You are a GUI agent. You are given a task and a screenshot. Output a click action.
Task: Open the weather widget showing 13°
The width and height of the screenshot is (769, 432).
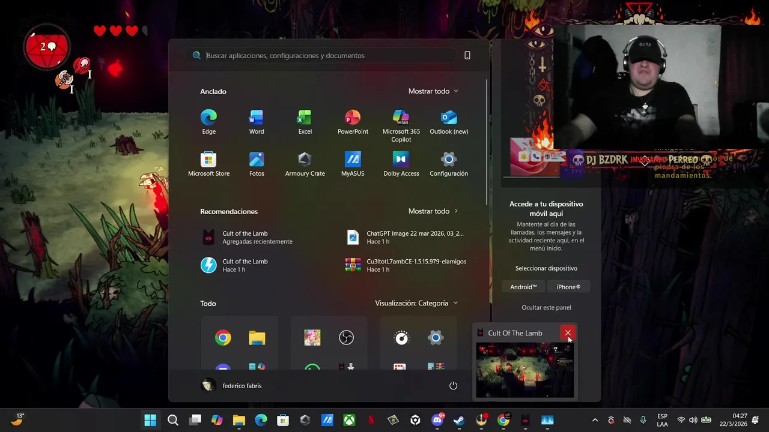pyautogui.click(x=17, y=419)
